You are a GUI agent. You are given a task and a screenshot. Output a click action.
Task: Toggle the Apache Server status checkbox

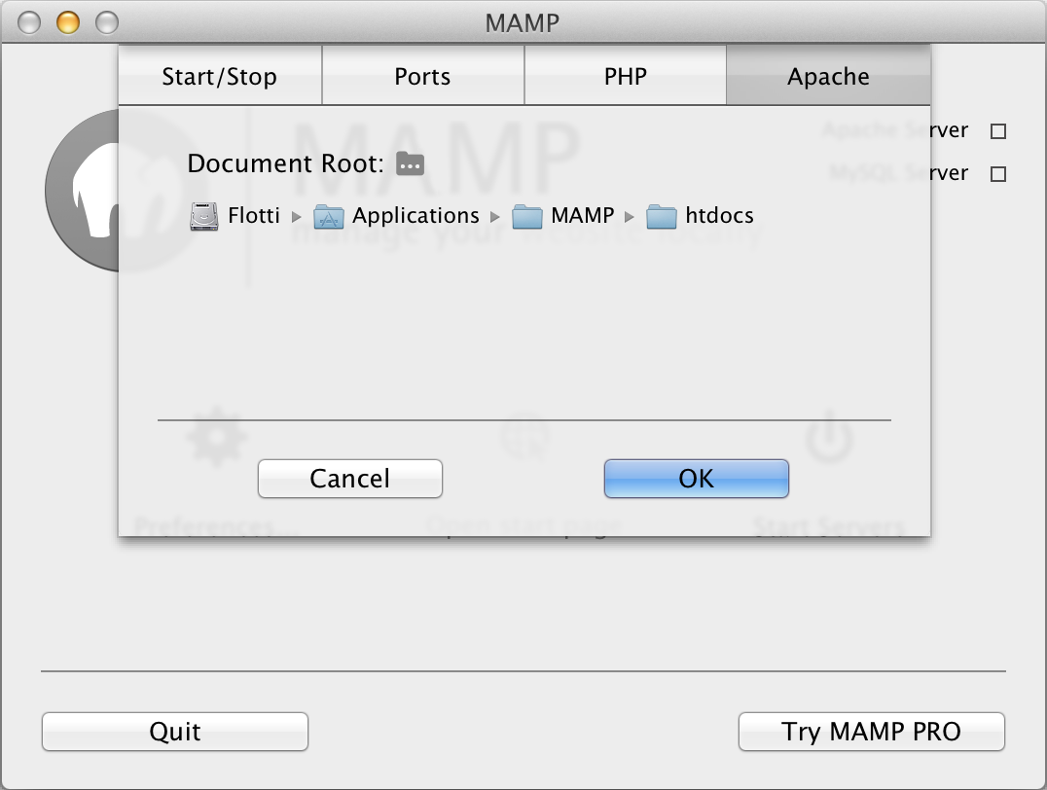click(998, 131)
